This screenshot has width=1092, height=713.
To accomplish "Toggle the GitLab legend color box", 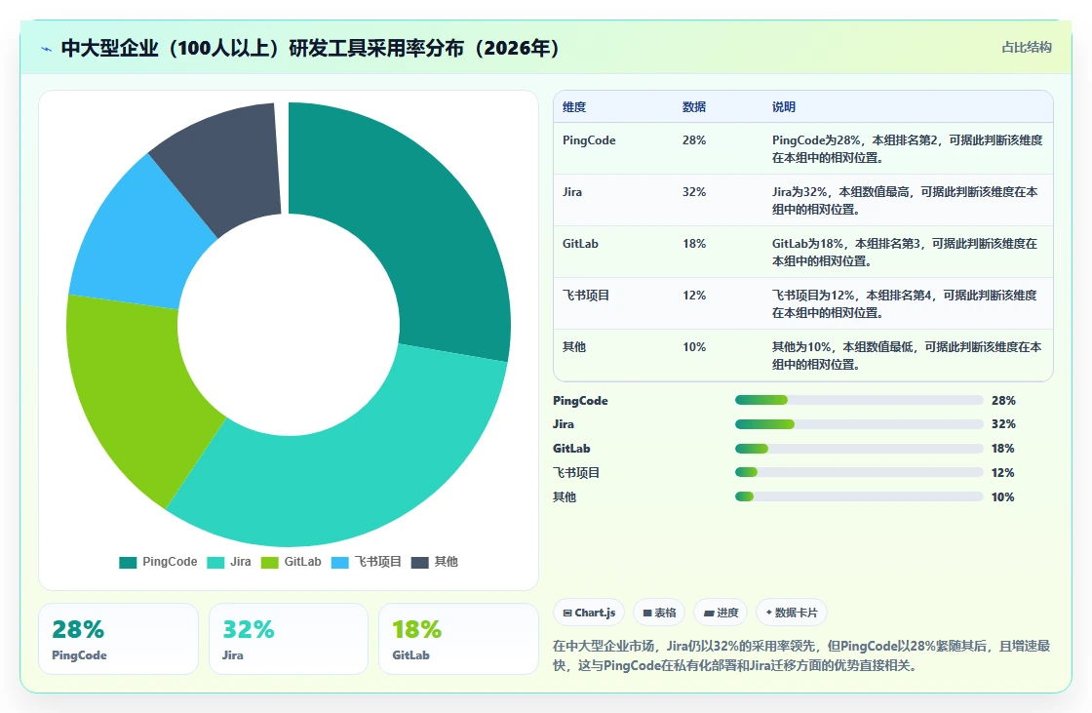I will click(x=269, y=563).
